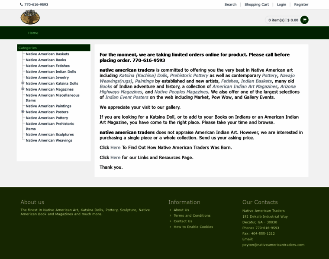This screenshot has width=329, height=259.
Task: Click the phone icon in top bar
Action: [x=21, y=4]
